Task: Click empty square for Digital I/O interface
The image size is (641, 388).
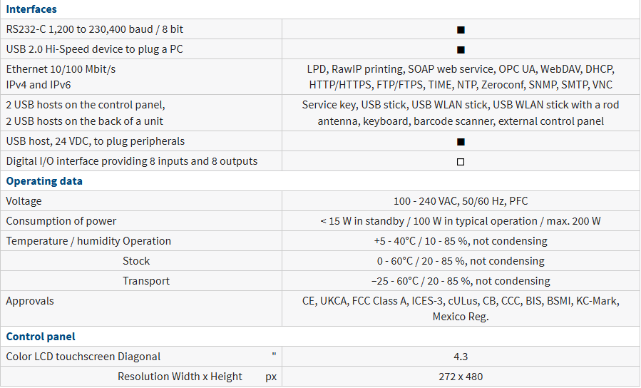Action: pos(461,161)
